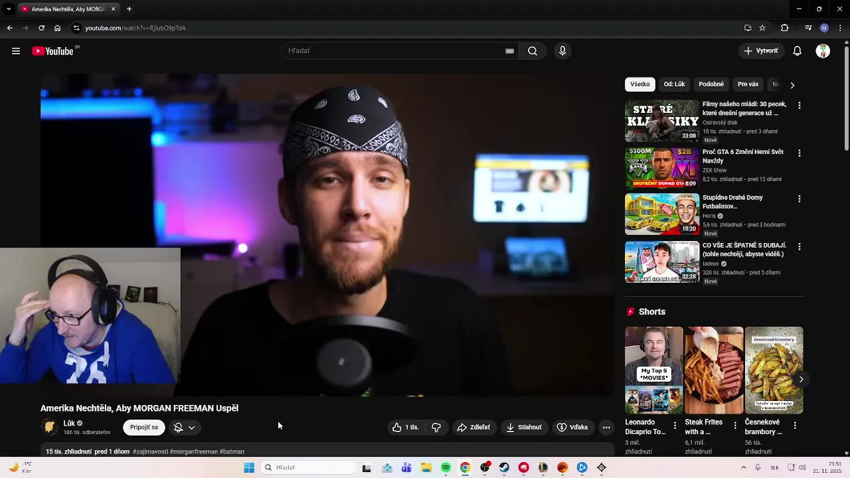Open notification bell dropdown for Lůk channel
Screen dimensions: 850x478
(185, 428)
